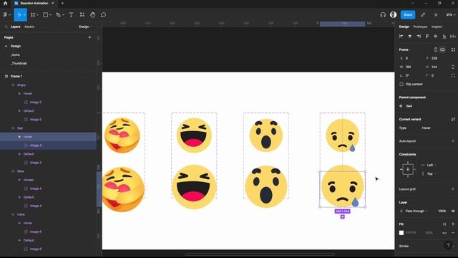Align selection to left
Viewport: 458px width, 258px height.
pyautogui.click(x=401, y=37)
